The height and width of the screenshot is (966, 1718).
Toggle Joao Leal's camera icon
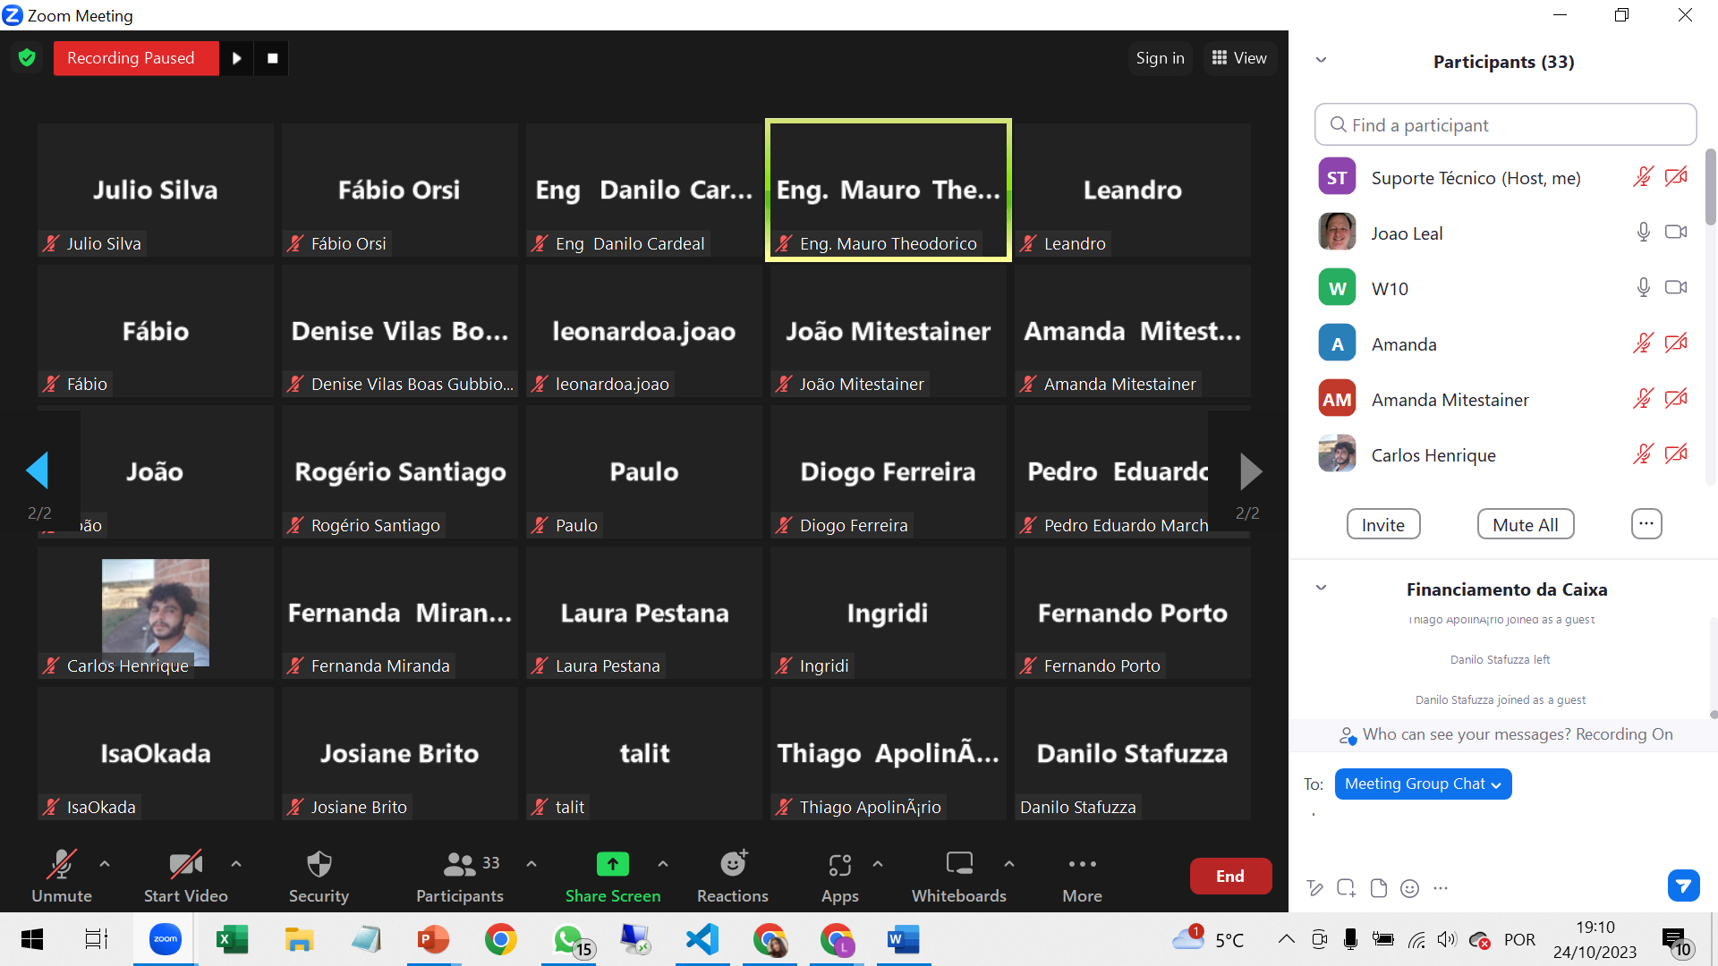pyautogui.click(x=1676, y=233)
